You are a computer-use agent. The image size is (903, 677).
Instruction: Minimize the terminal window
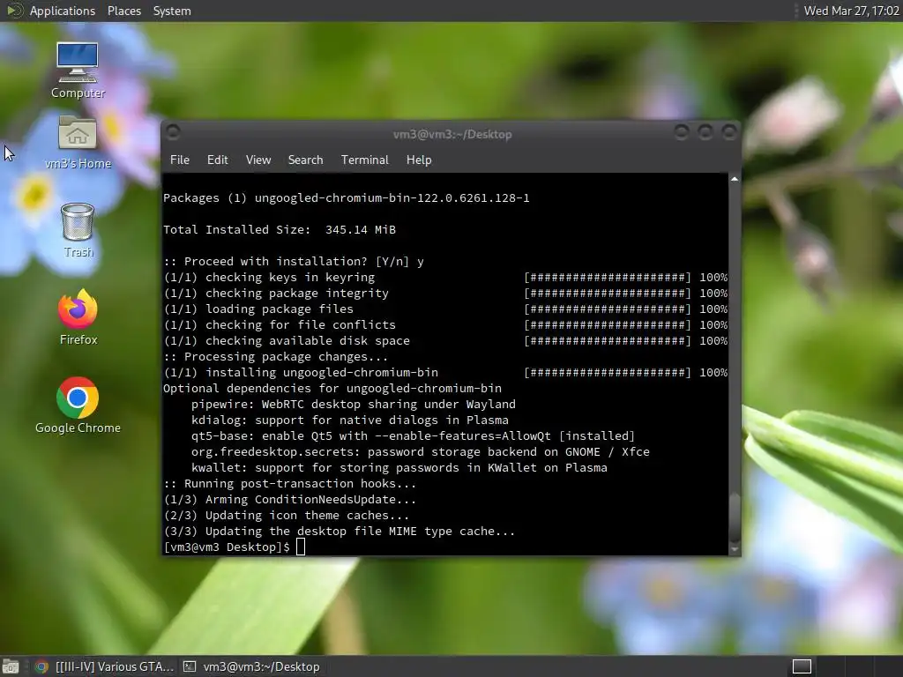[682, 132]
